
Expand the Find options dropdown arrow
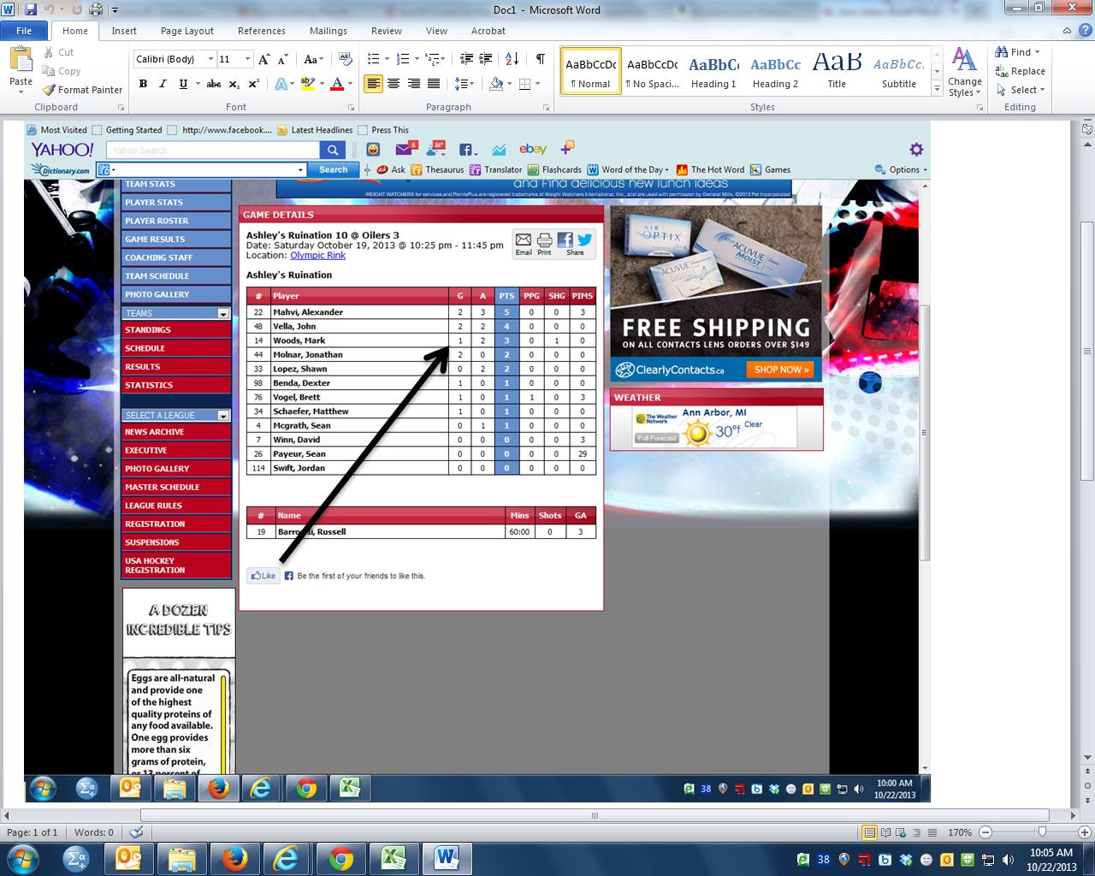pyautogui.click(x=1038, y=52)
